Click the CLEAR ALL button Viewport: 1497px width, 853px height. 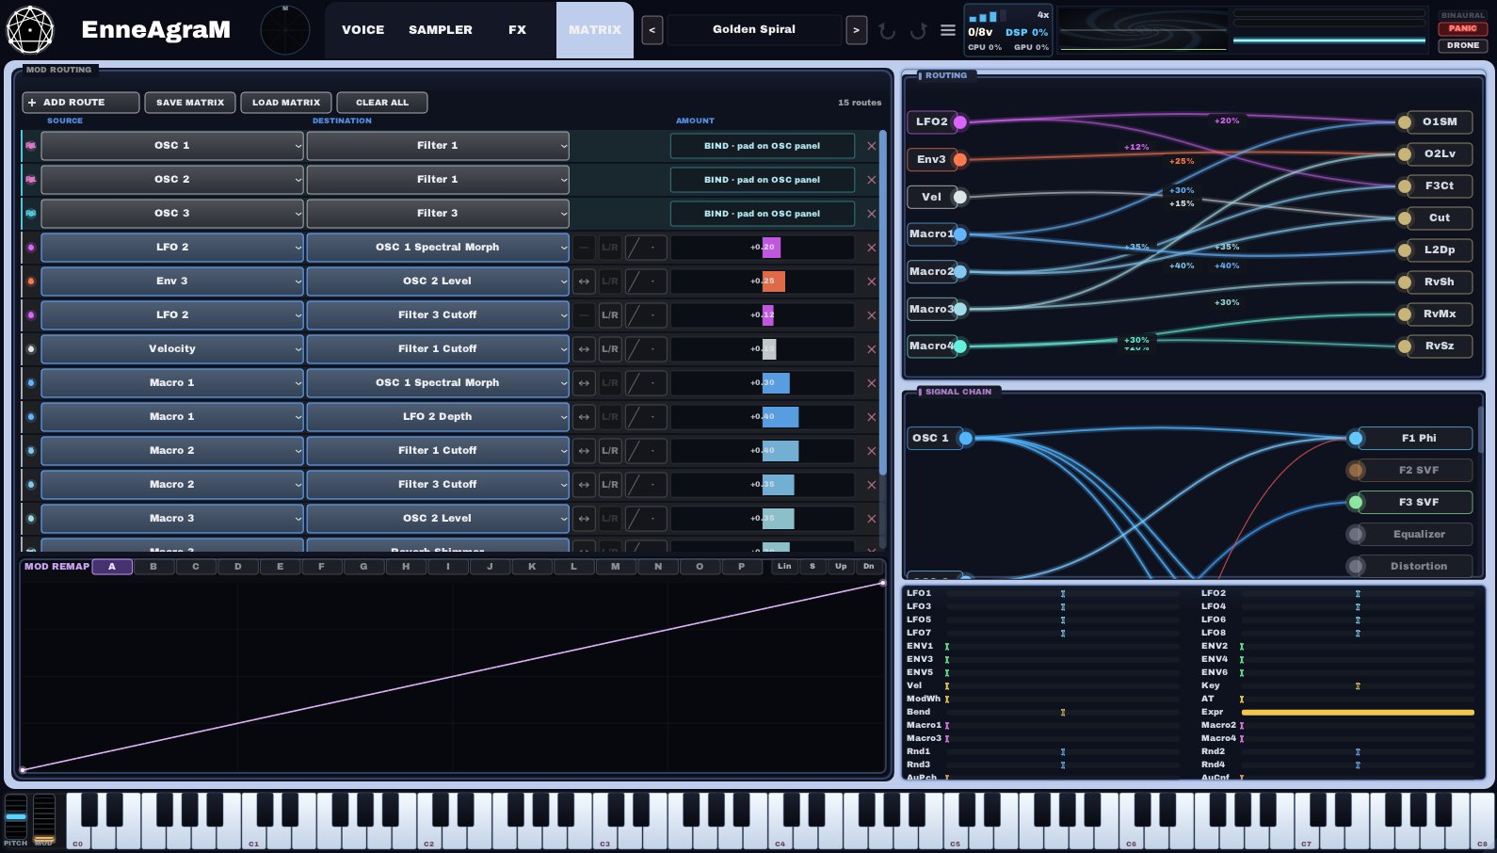pos(382,103)
